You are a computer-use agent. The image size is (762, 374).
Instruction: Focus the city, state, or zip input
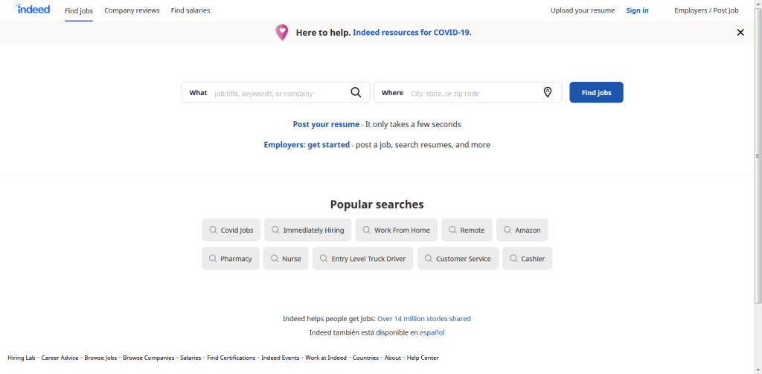(473, 94)
